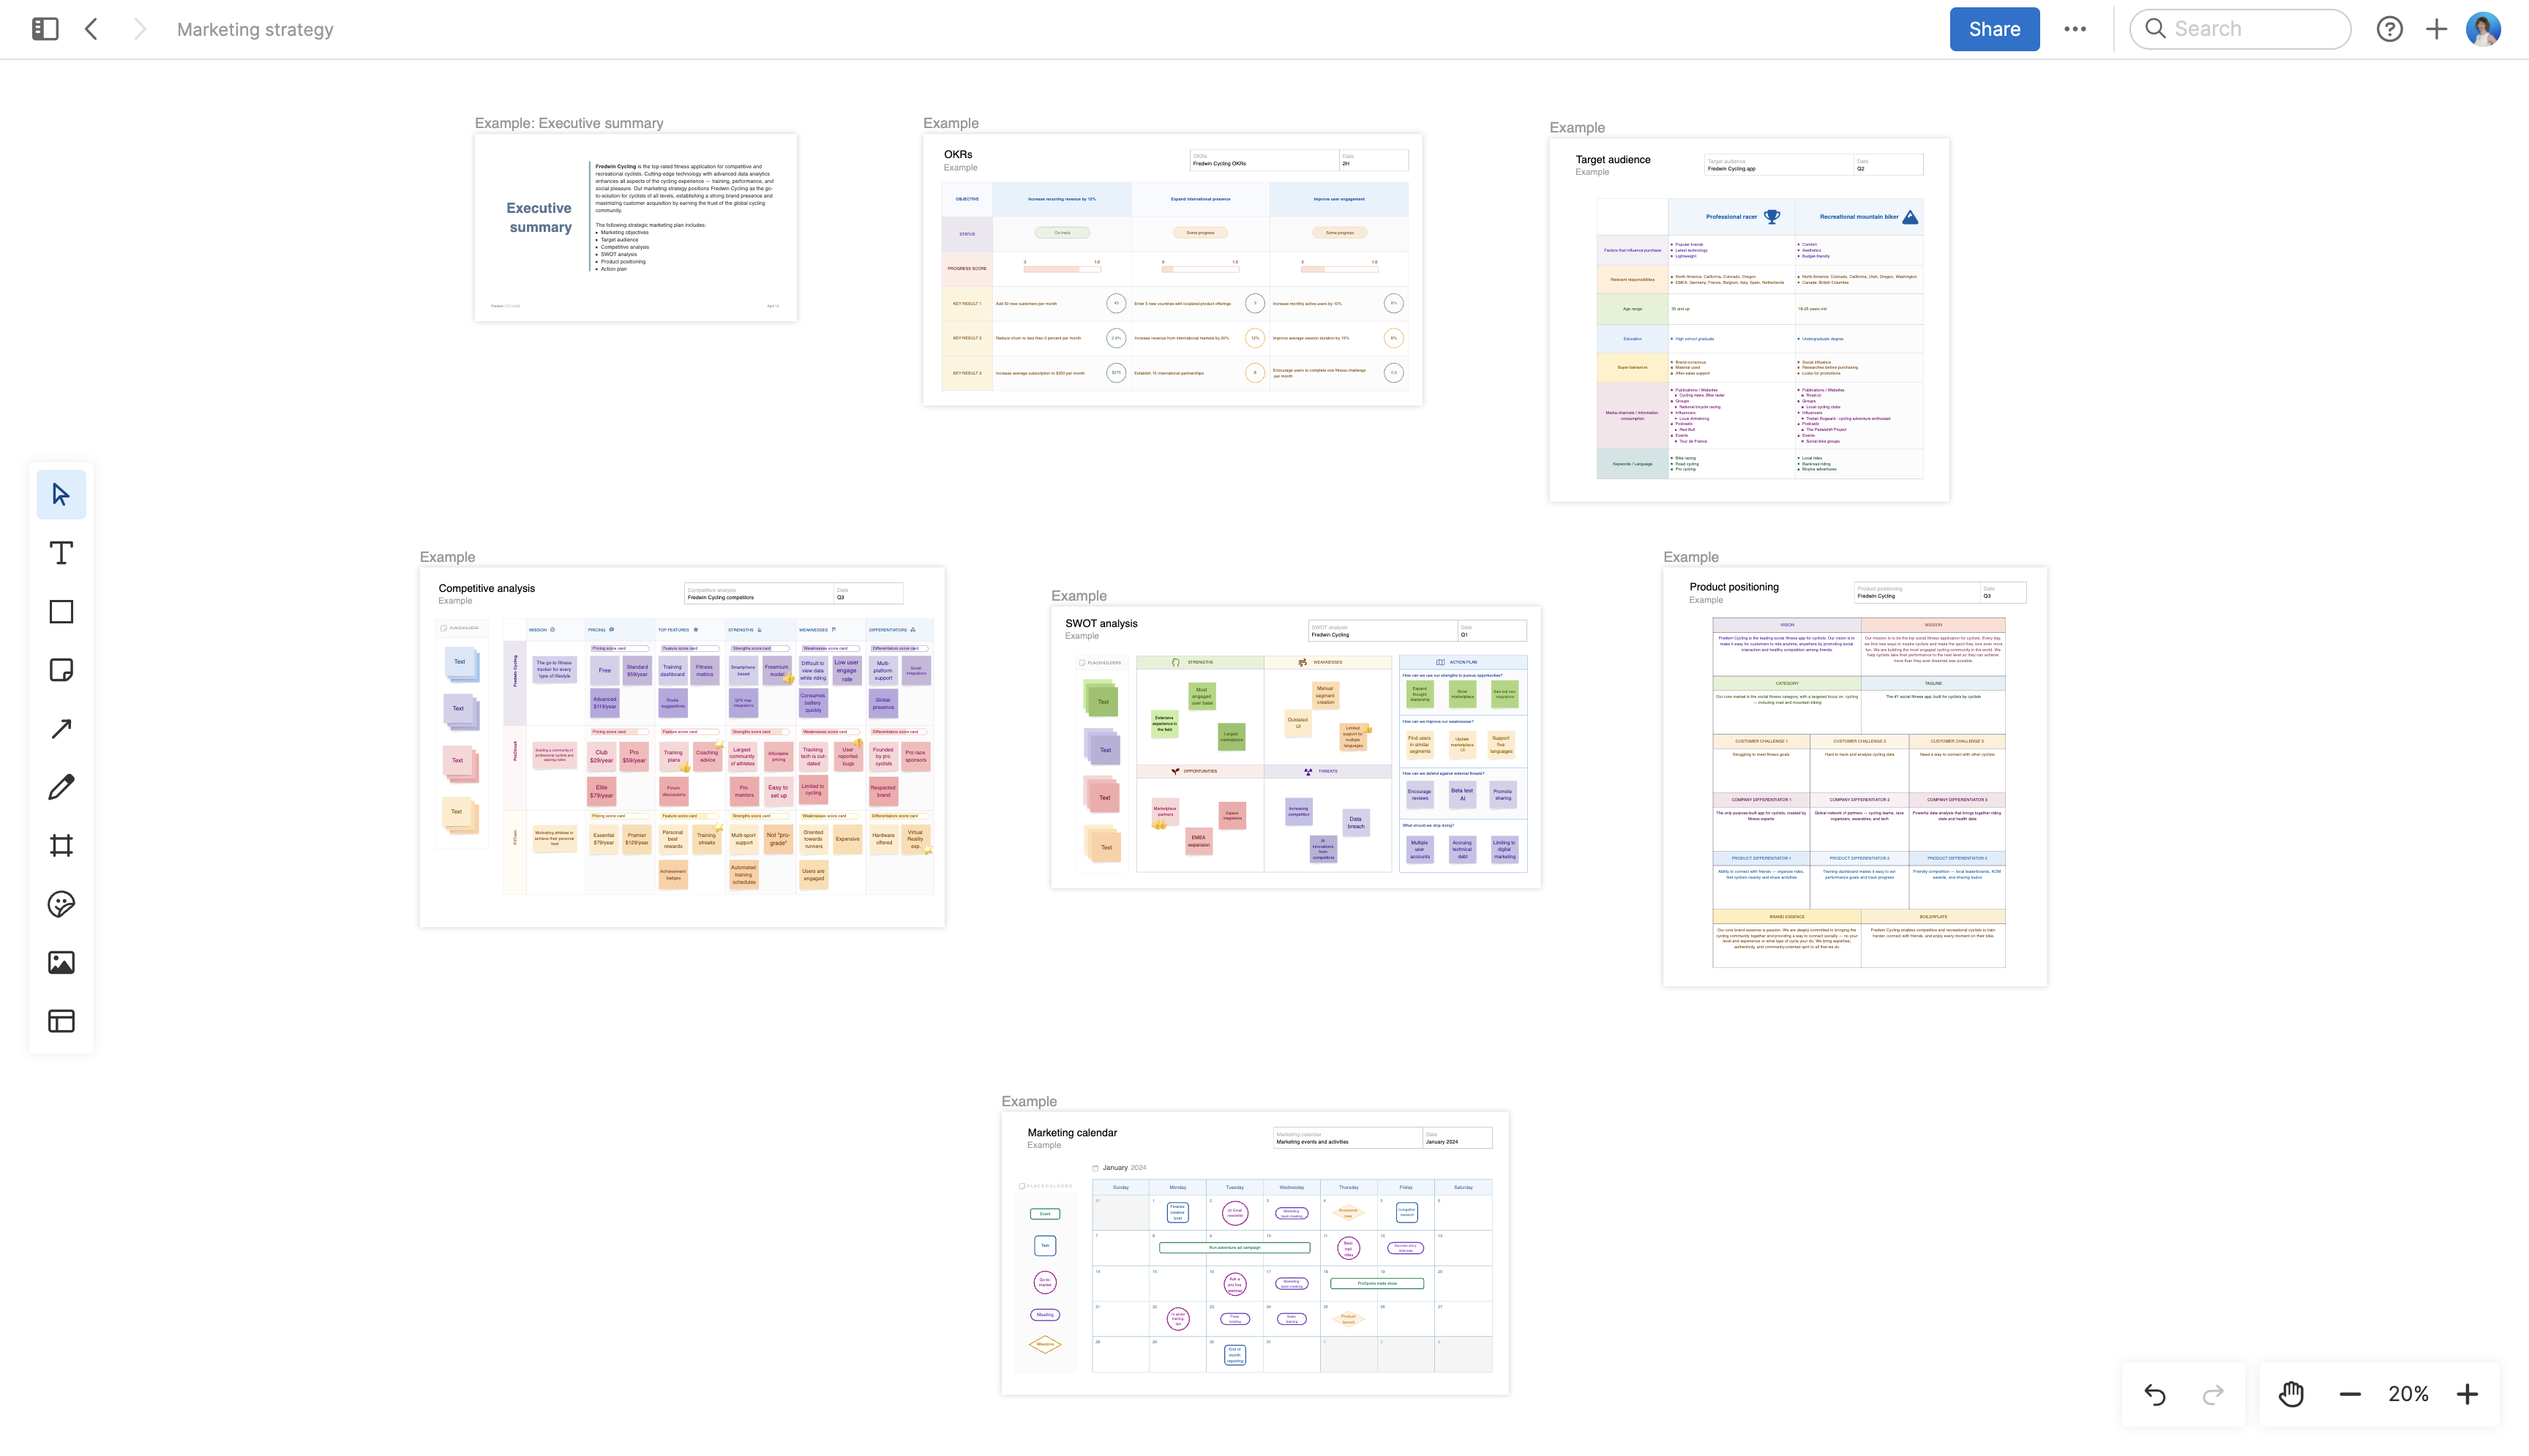Select the Sticky note tool
Image resolution: width=2529 pixels, height=1456 pixels.
click(x=61, y=670)
